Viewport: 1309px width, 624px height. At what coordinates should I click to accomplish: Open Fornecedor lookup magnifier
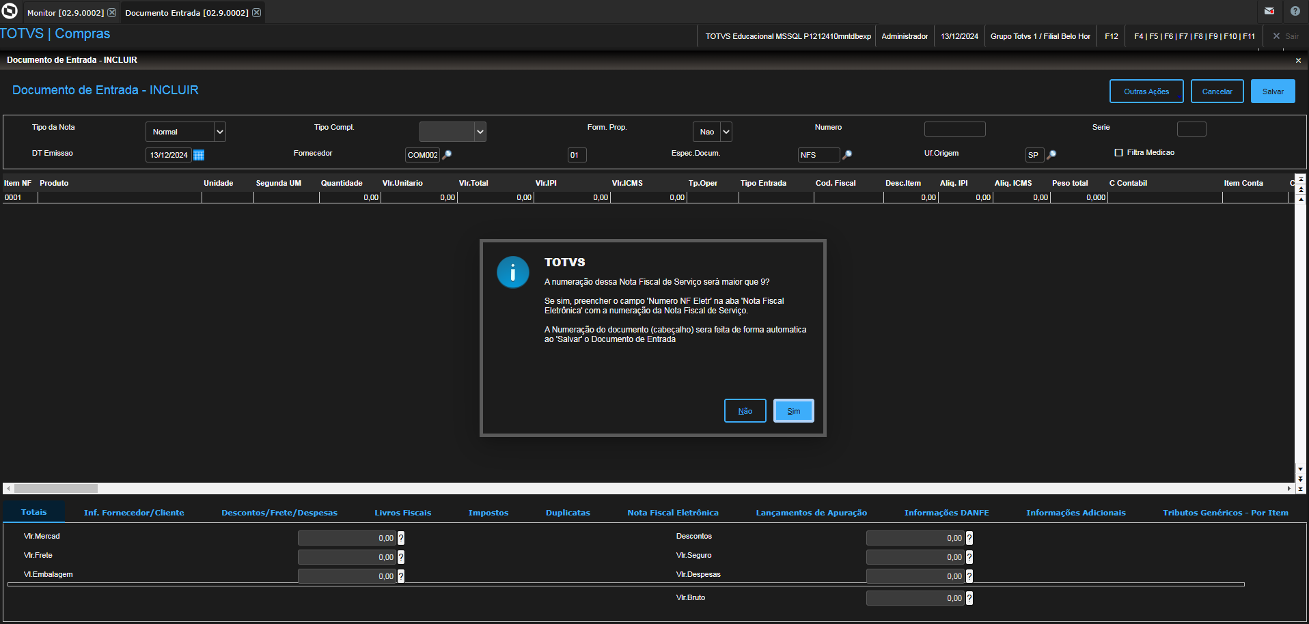[x=447, y=155]
